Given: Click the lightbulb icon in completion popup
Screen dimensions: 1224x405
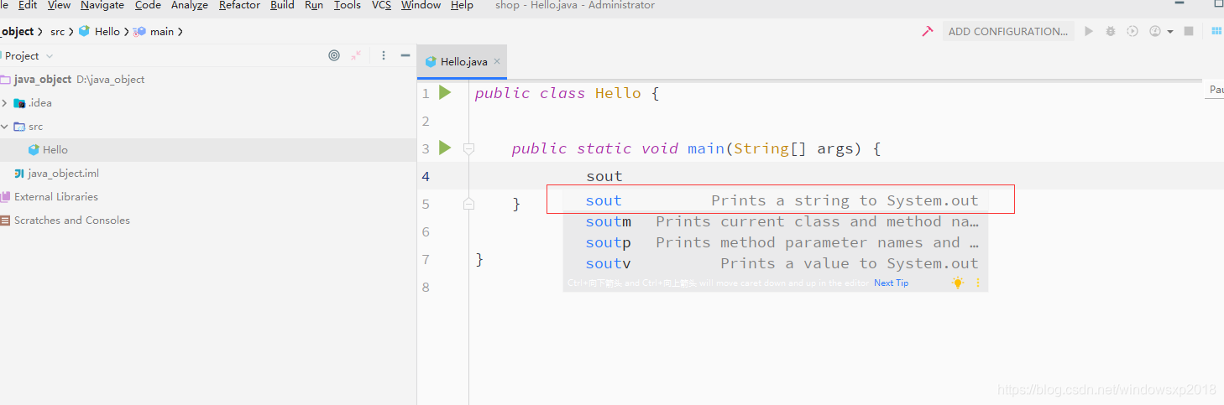Looking at the screenshot, I should [x=958, y=283].
